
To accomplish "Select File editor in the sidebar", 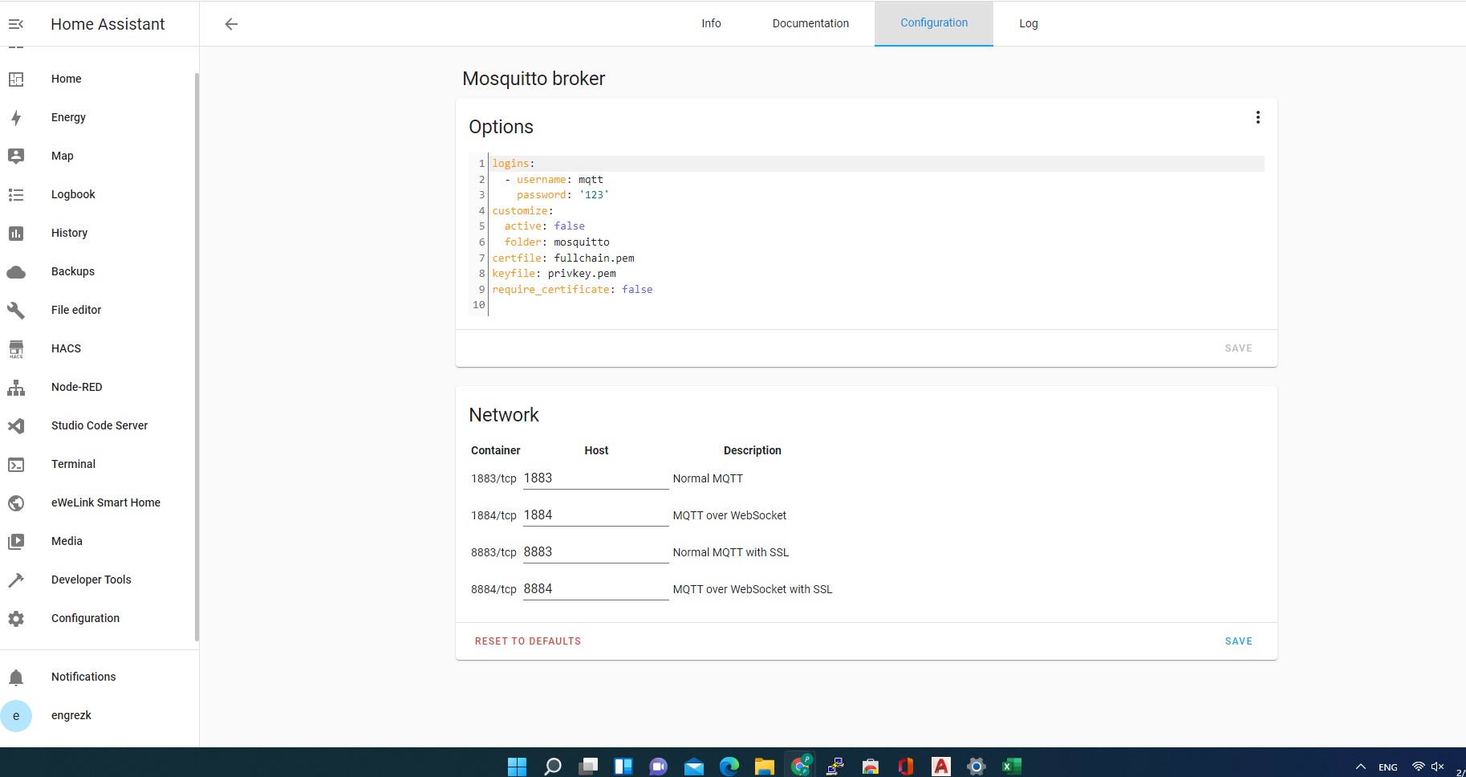I will tap(76, 310).
